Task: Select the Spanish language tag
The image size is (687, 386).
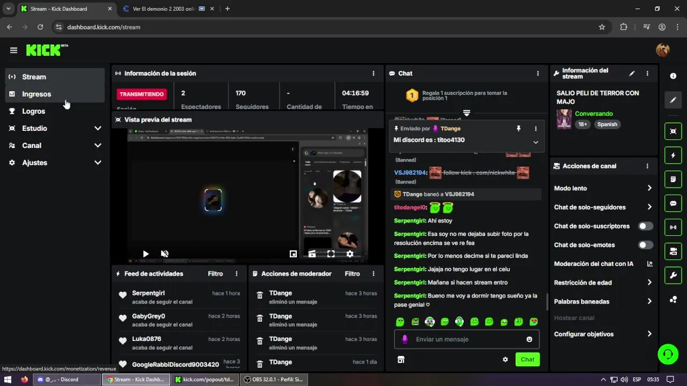Action: pos(608,124)
